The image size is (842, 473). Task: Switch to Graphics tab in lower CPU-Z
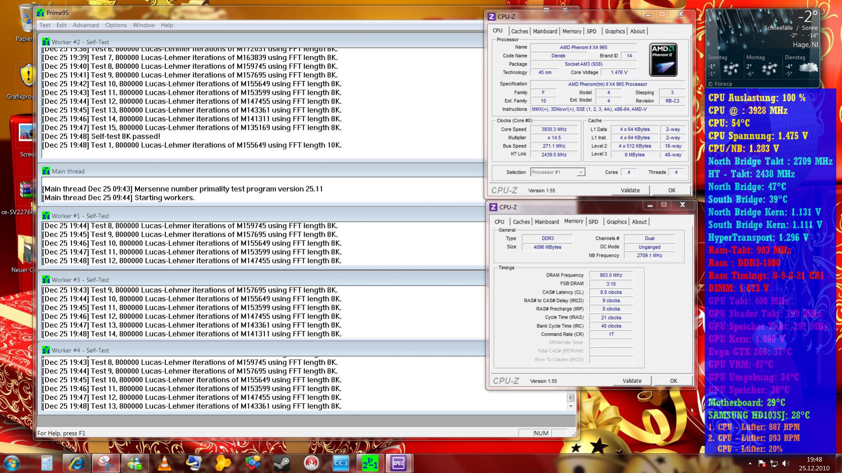click(616, 222)
